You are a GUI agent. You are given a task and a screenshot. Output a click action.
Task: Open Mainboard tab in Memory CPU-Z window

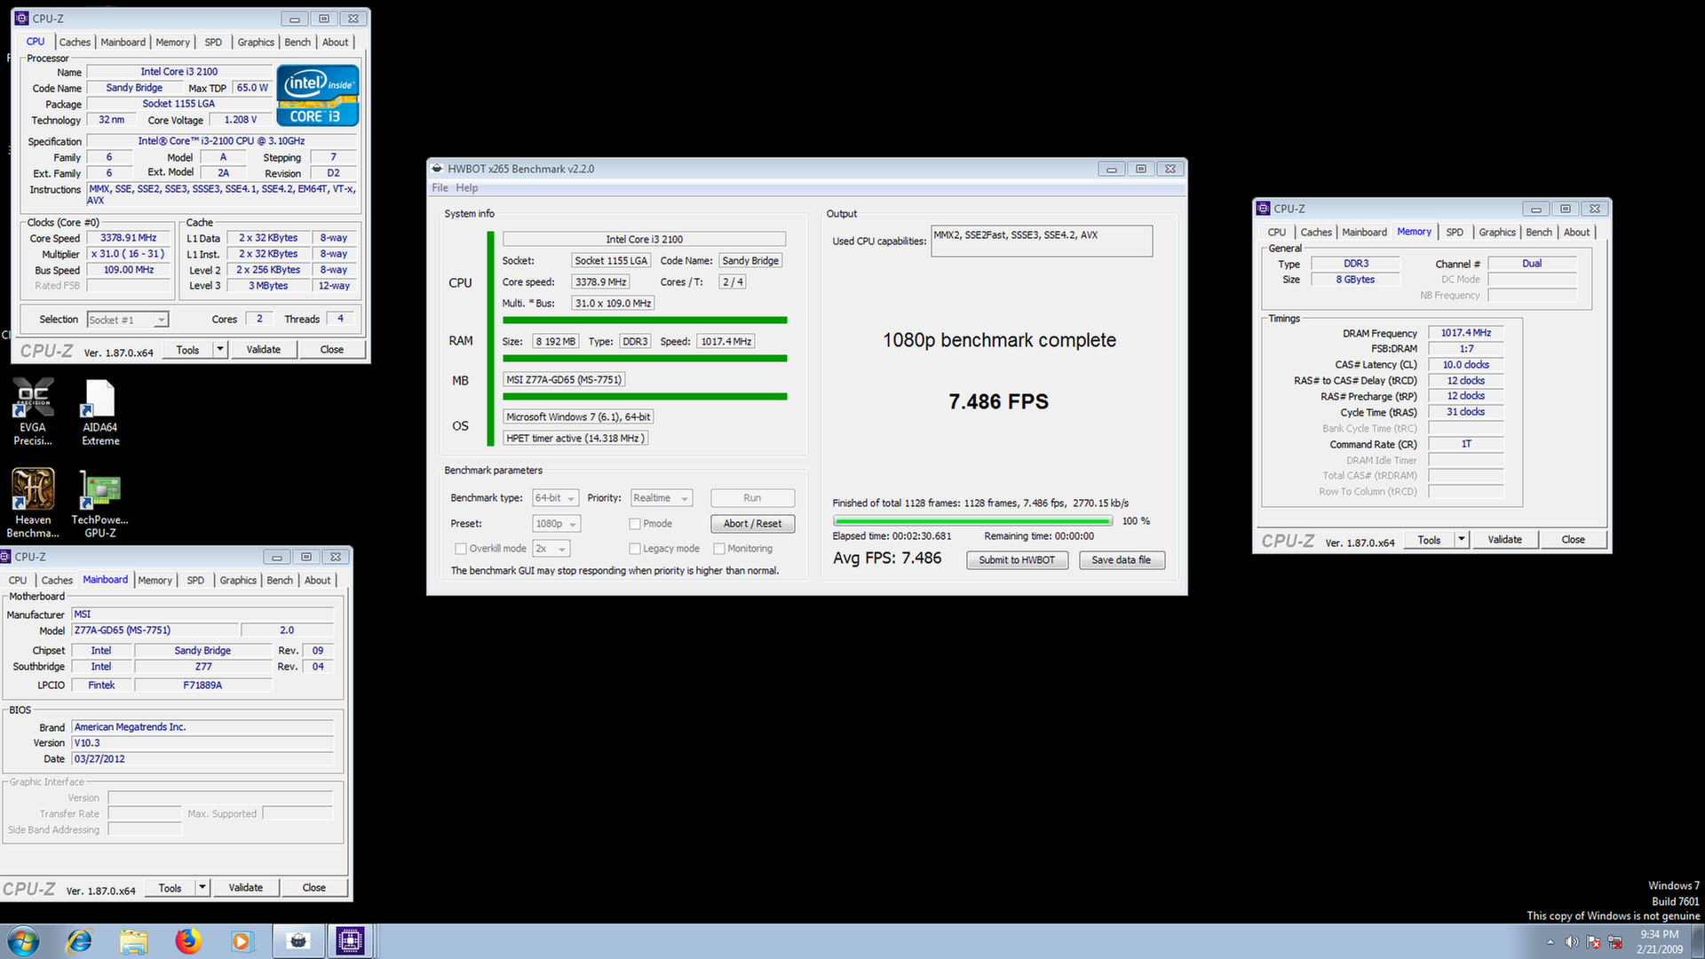[x=1364, y=233]
